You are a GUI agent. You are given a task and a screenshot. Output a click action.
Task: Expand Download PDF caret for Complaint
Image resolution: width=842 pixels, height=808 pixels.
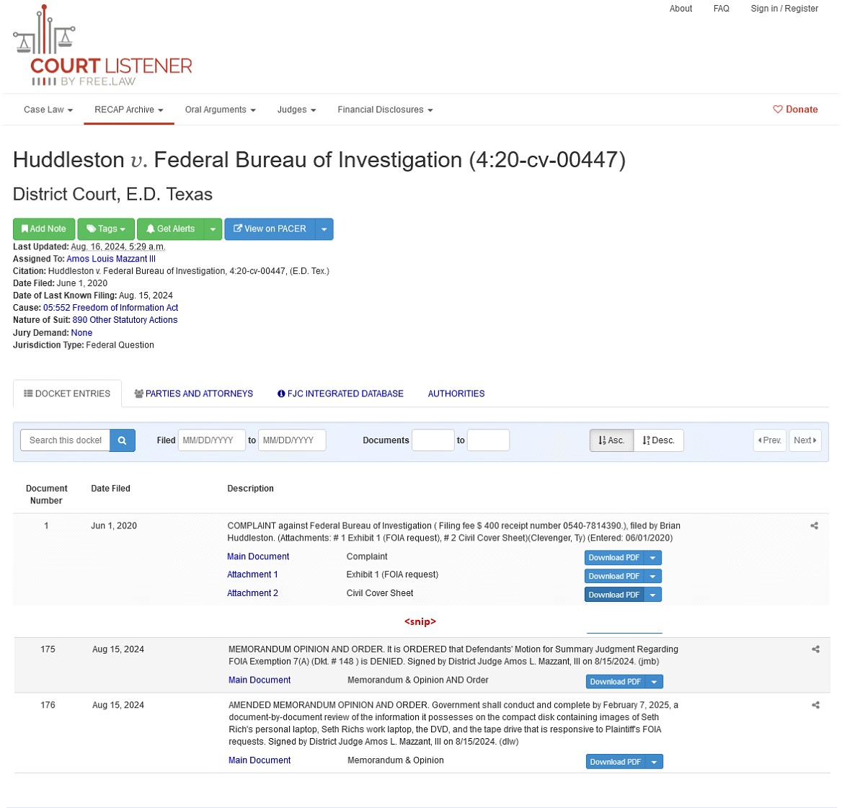click(652, 557)
